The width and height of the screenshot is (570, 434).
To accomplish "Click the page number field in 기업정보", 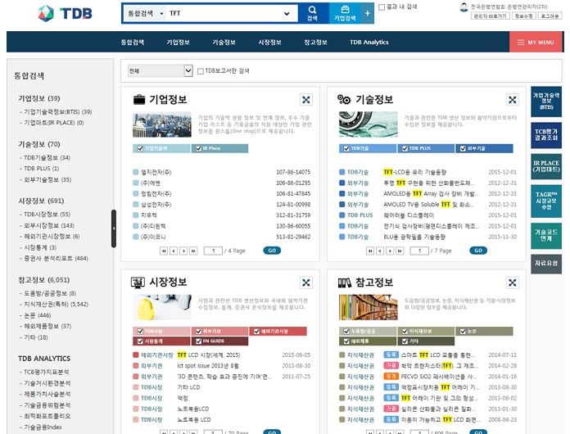I will [x=213, y=251].
